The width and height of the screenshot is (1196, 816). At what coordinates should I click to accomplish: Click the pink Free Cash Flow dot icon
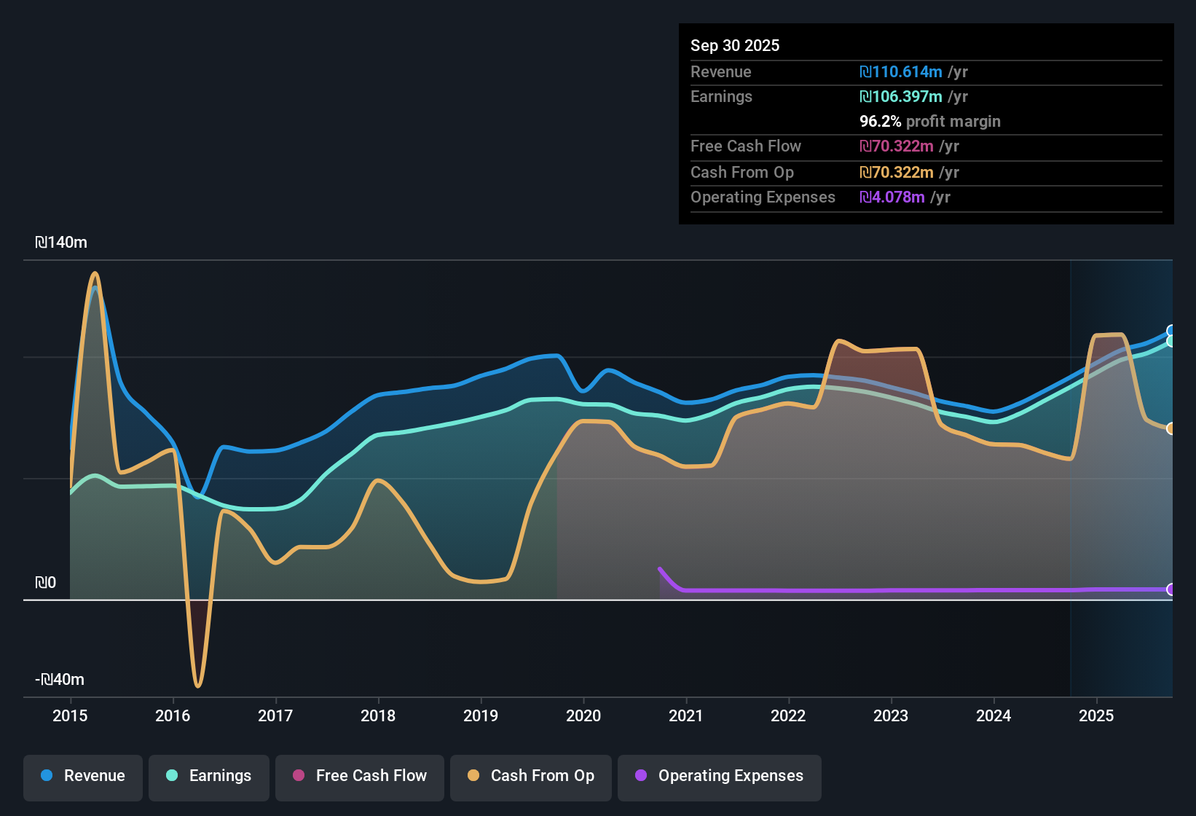click(298, 777)
